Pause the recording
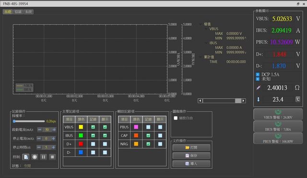This screenshot has height=178, width=307. coord(44,157)
